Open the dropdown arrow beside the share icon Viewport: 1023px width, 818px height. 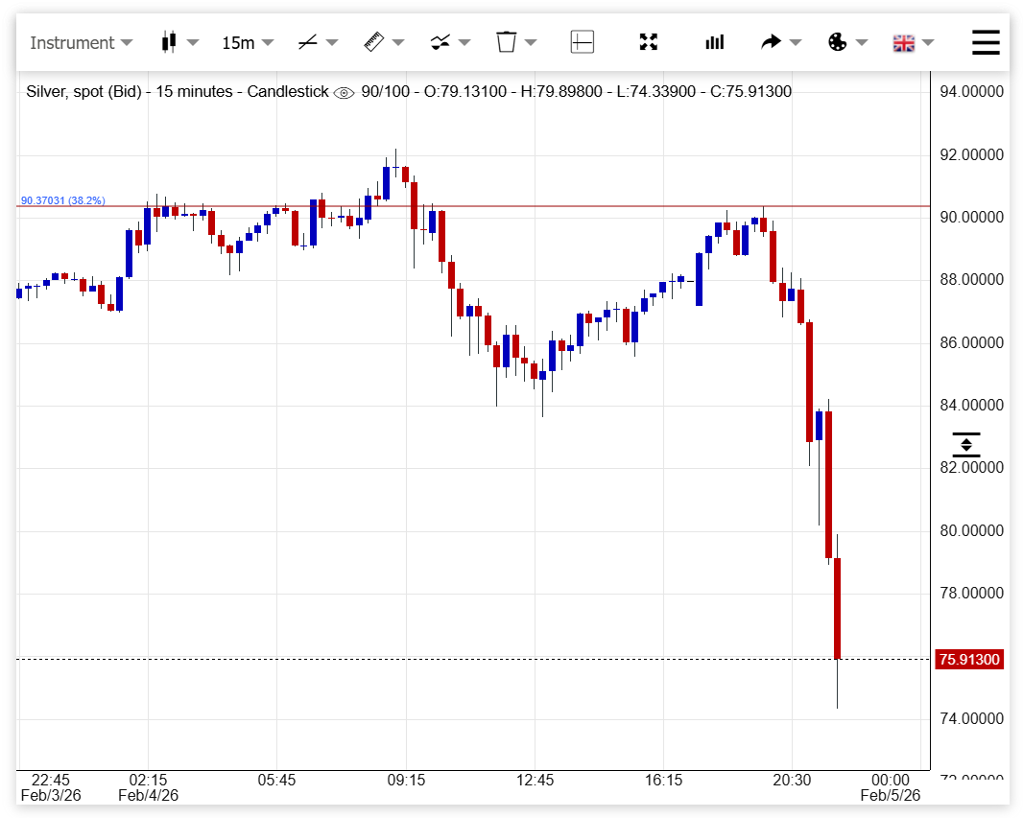coord(796,42)
